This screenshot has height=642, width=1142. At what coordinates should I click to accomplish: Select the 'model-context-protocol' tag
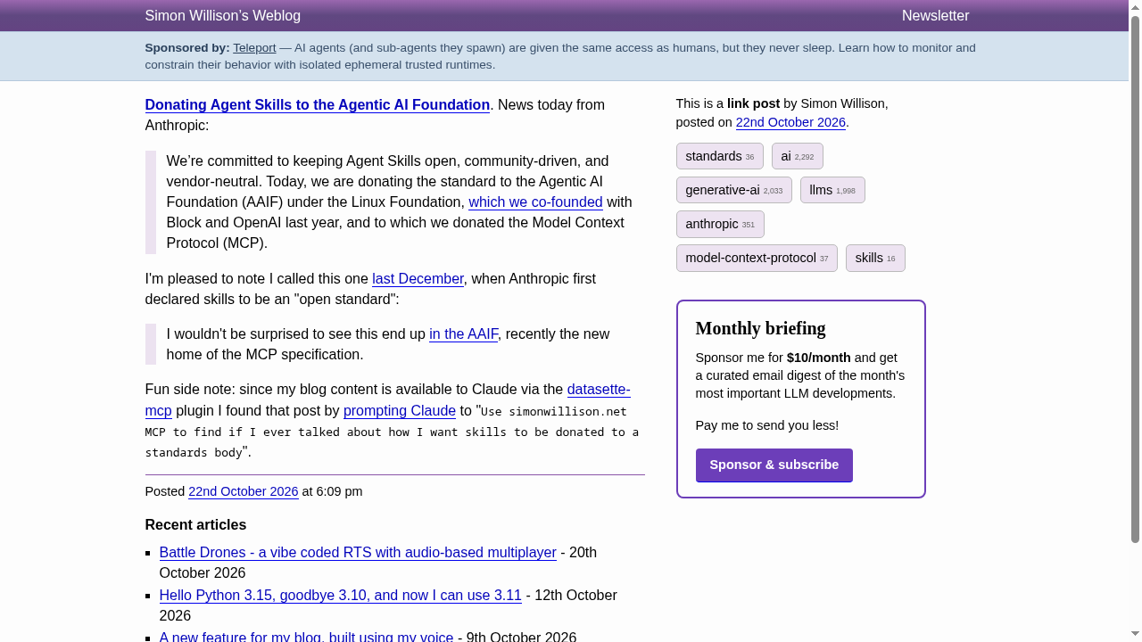(757, 258)
